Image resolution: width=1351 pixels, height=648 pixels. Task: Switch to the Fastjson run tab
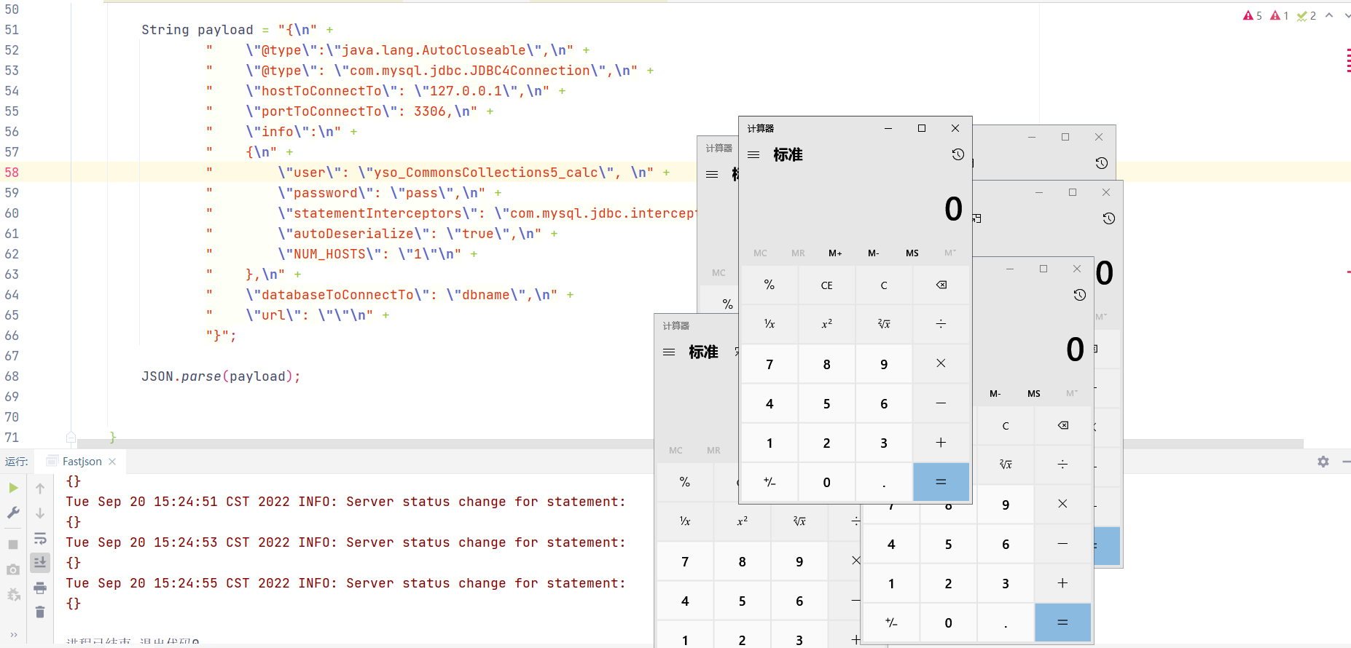point(82,462)
